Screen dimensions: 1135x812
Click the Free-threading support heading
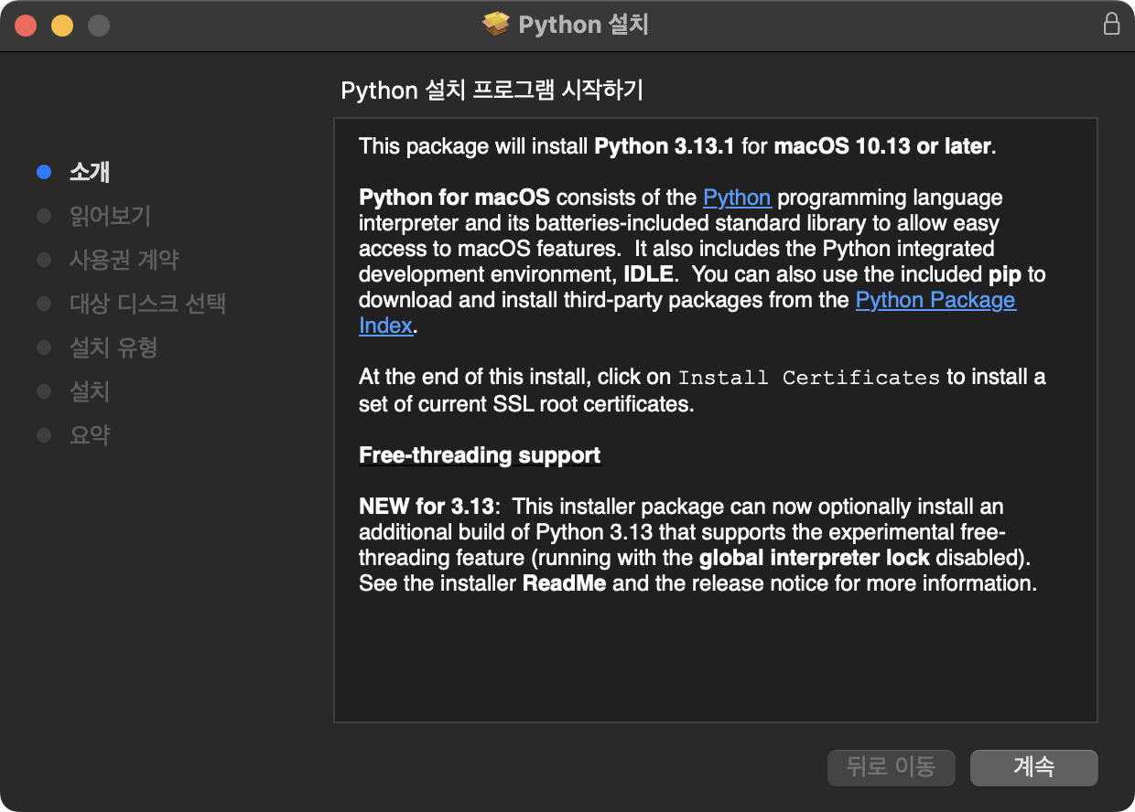click(x=480, y=455)
